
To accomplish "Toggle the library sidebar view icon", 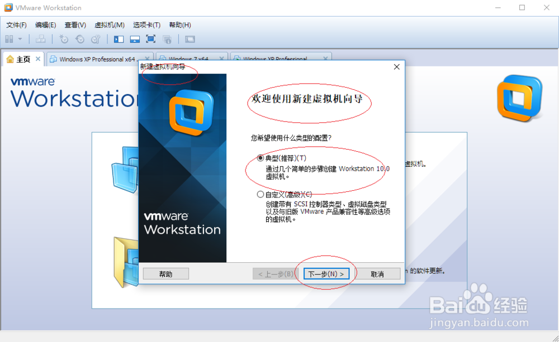I will pos(119,39).
